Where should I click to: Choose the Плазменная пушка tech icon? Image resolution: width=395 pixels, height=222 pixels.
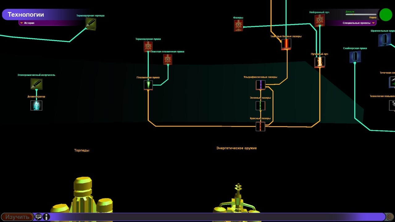pos(148,85)
